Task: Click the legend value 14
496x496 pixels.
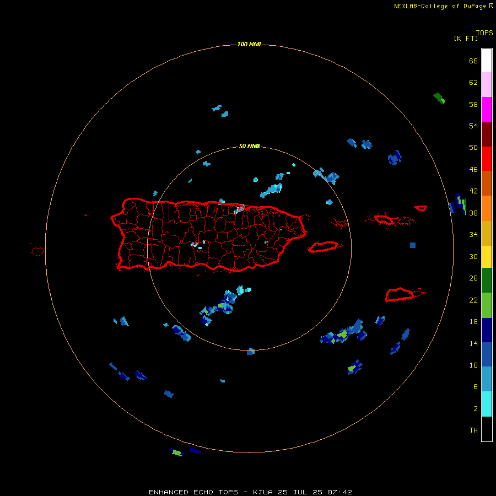Action: pyautogui.click(x=473, y=343)
